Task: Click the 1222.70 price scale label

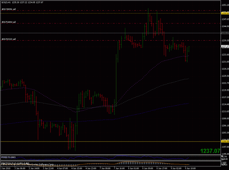Action: click(x=225, y=83)
